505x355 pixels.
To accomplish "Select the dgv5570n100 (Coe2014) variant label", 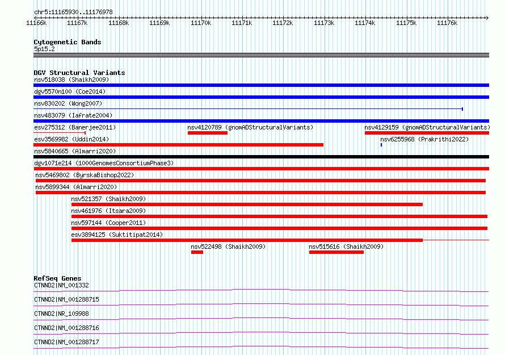I will (70, 91).
